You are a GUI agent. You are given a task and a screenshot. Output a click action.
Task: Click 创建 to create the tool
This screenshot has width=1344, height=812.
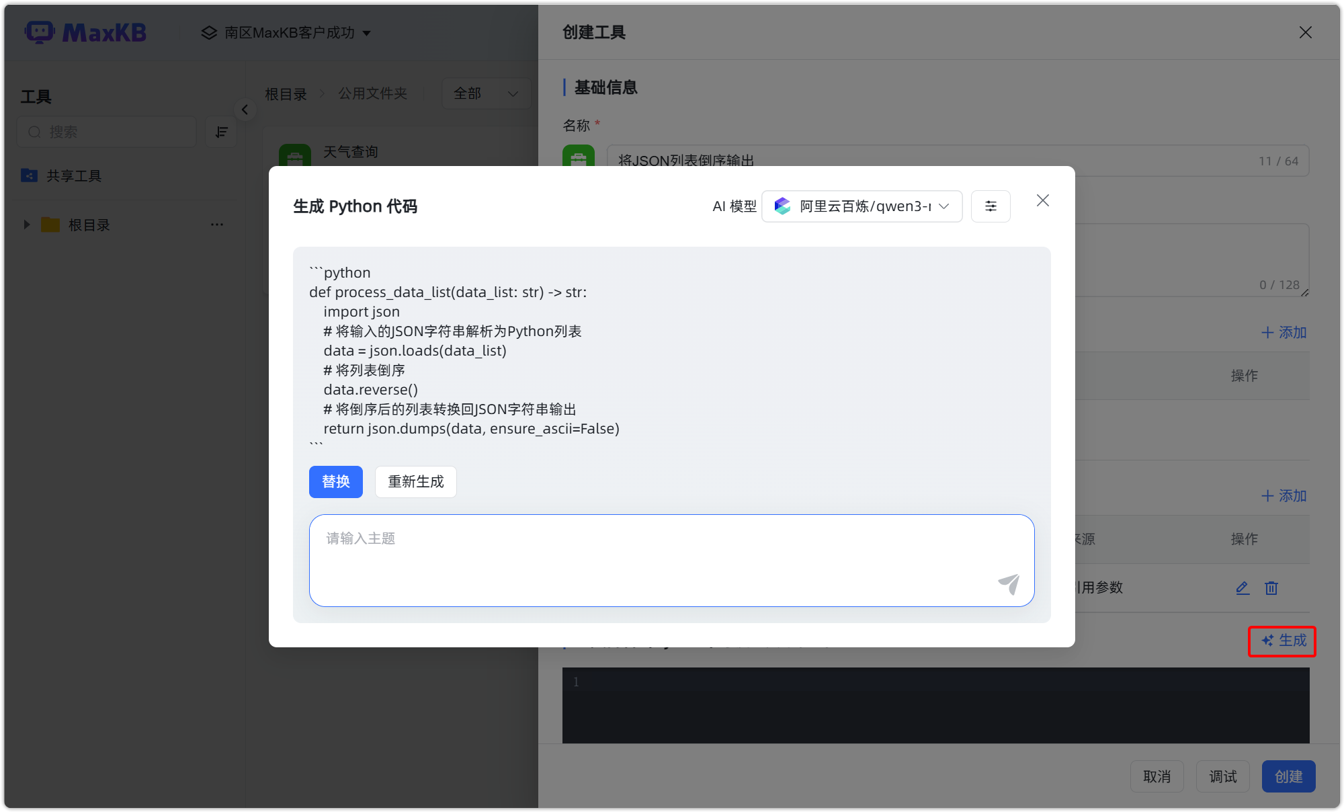click(1288, 776)
